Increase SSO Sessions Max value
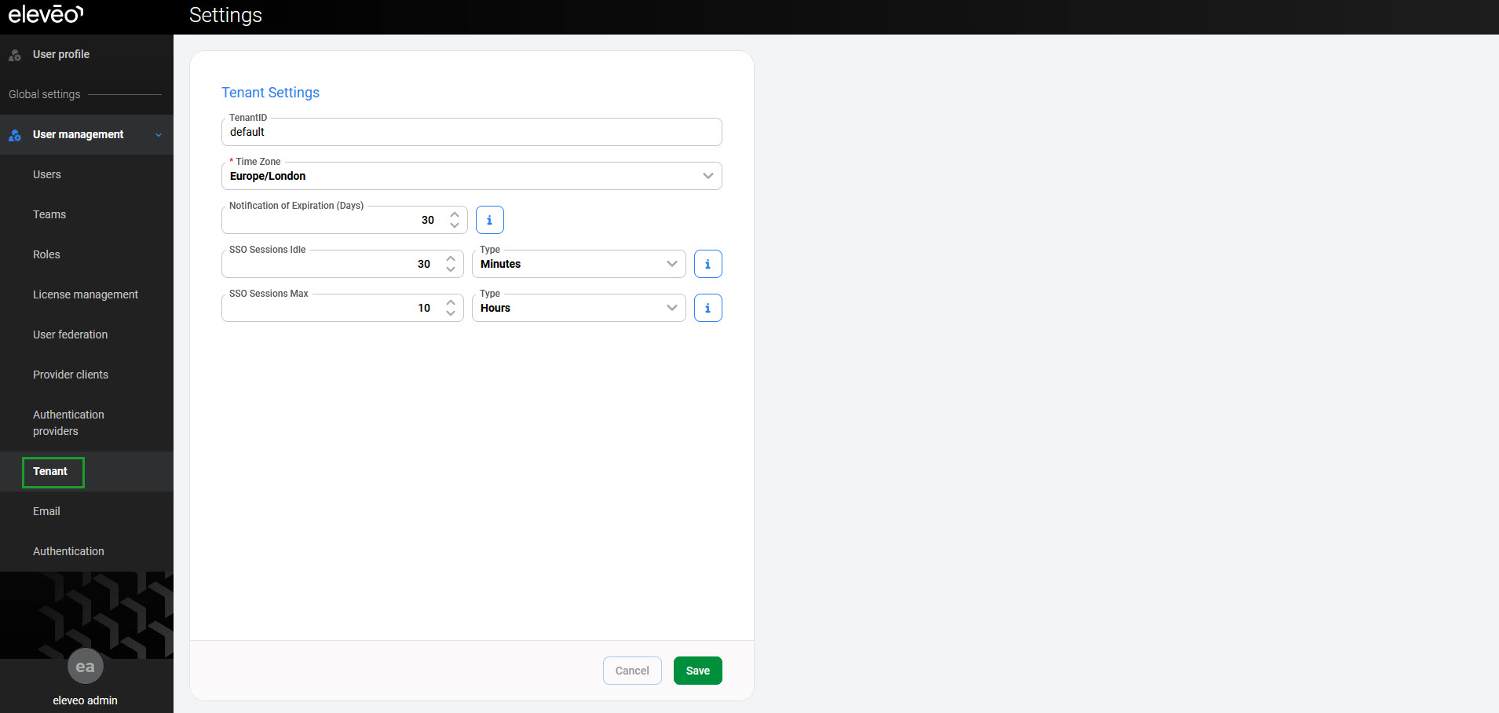1499x713 pixels. [451, 302]
